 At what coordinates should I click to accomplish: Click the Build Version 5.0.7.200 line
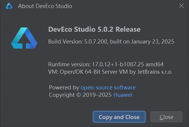point(111,41)
